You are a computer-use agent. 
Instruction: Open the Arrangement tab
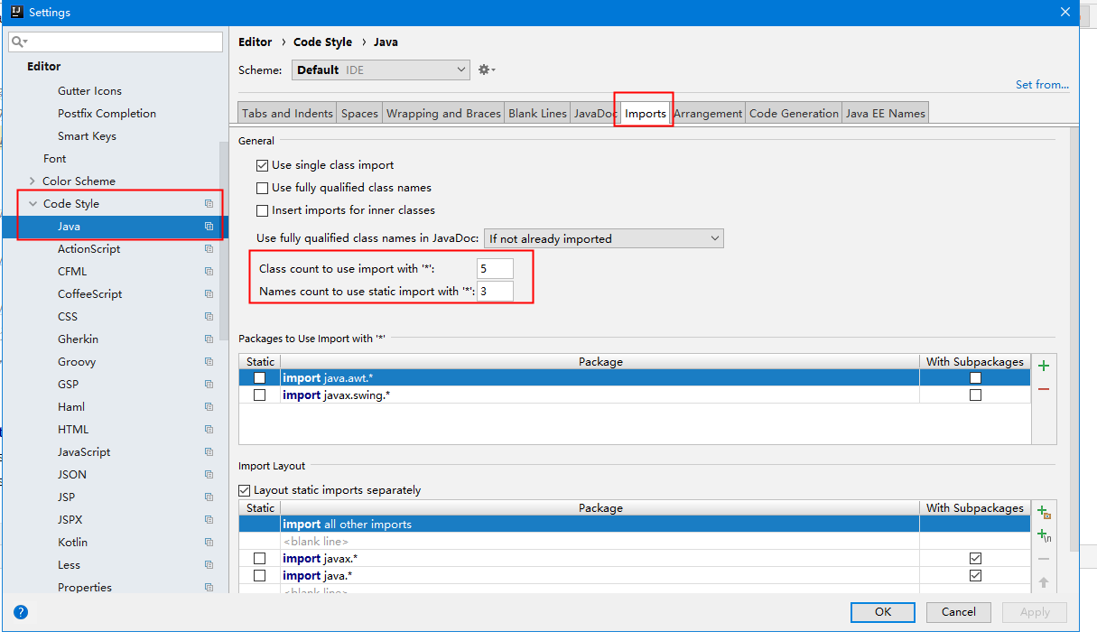tap(708, 113)
